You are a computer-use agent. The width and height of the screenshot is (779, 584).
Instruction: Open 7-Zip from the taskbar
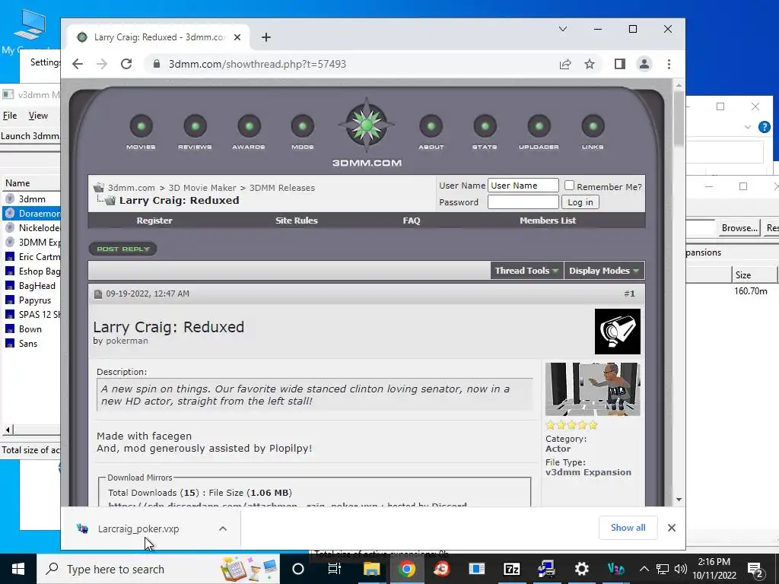tap(512, 569)
